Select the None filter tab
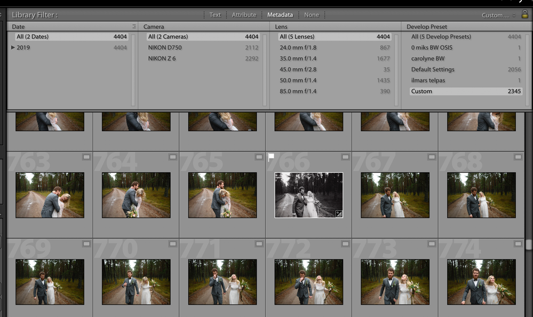The image size is (533, 317). [312, 15]
